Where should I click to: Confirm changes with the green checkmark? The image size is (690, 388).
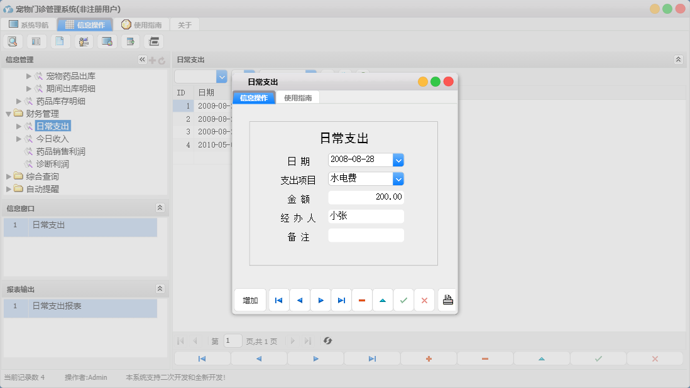coord(403,299)
